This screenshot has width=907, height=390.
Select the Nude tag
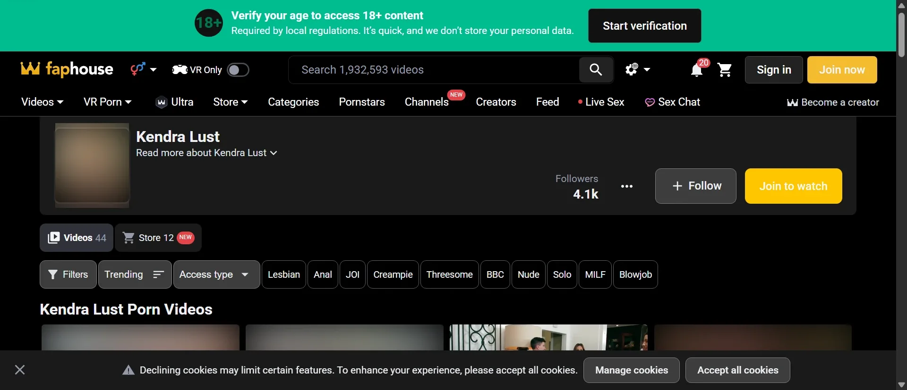(x=529, y=274)
